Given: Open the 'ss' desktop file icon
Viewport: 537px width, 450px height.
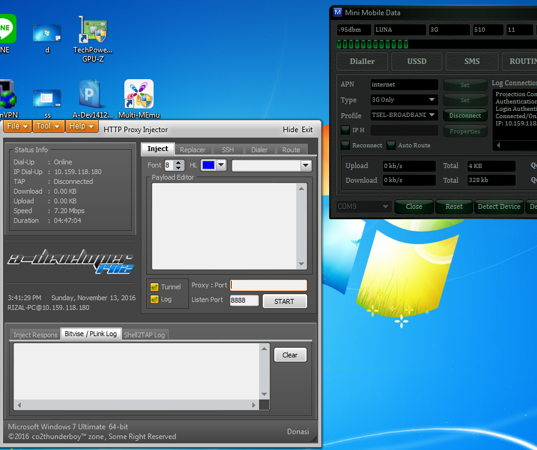Looking at the screenshot, I should [x=48, y=103].
